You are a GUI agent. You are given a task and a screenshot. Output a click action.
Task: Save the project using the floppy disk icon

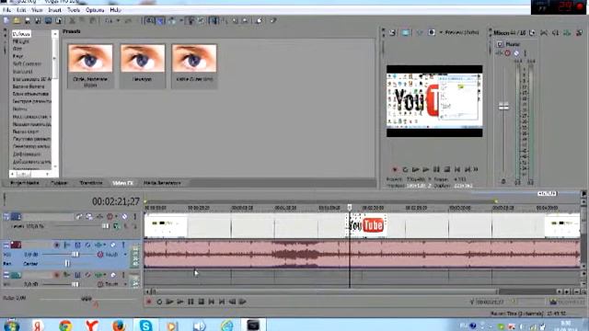click(27, 20)
